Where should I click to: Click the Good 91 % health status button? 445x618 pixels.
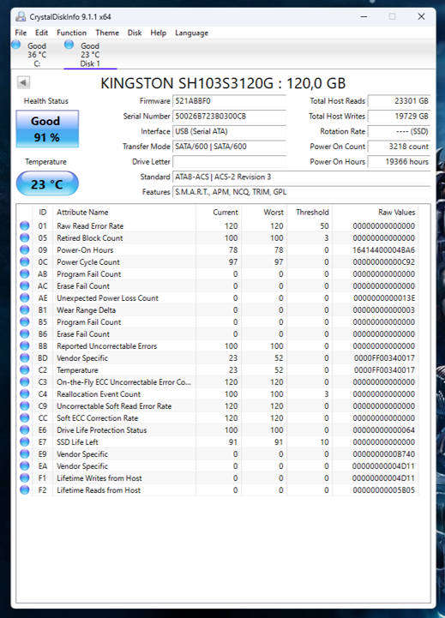pyautogui.click(x=47, y=129)
